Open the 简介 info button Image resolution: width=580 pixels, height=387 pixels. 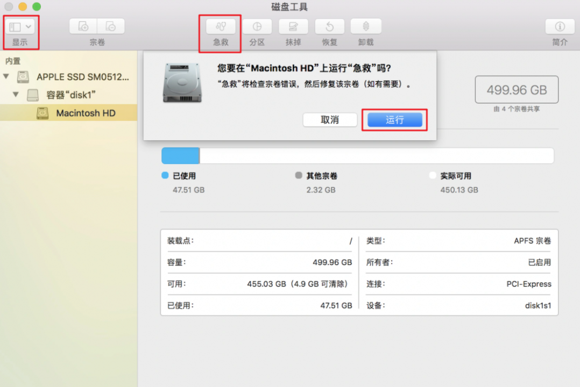coord(560,26)
